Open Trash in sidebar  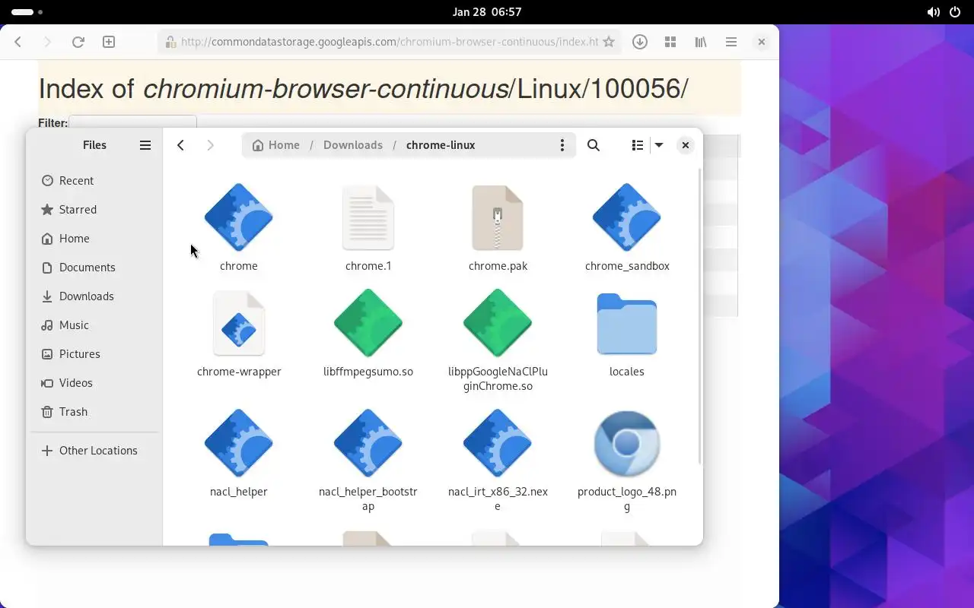point(94,412)
